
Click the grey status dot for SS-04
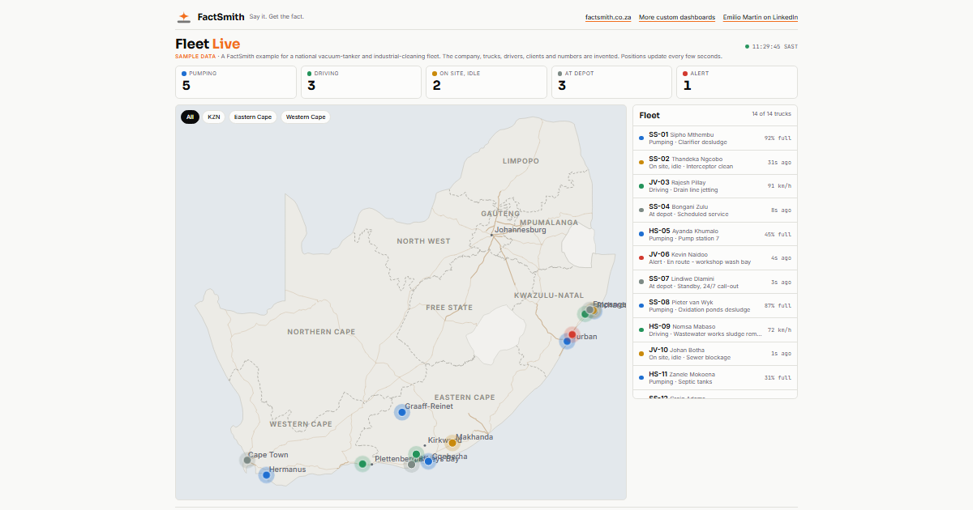click(641, 210)
